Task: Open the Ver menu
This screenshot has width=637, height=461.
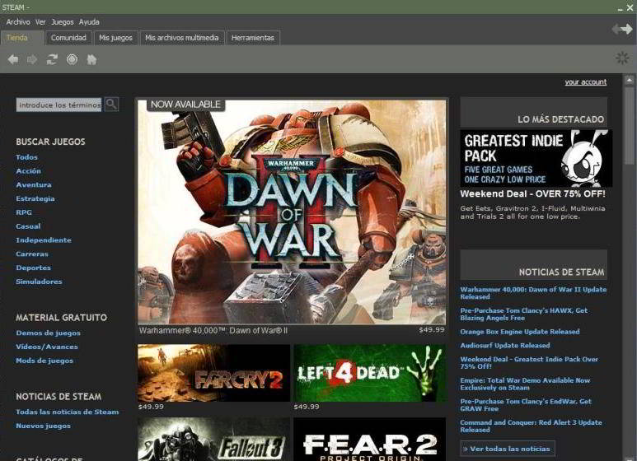Action: (x=40, y=22)
